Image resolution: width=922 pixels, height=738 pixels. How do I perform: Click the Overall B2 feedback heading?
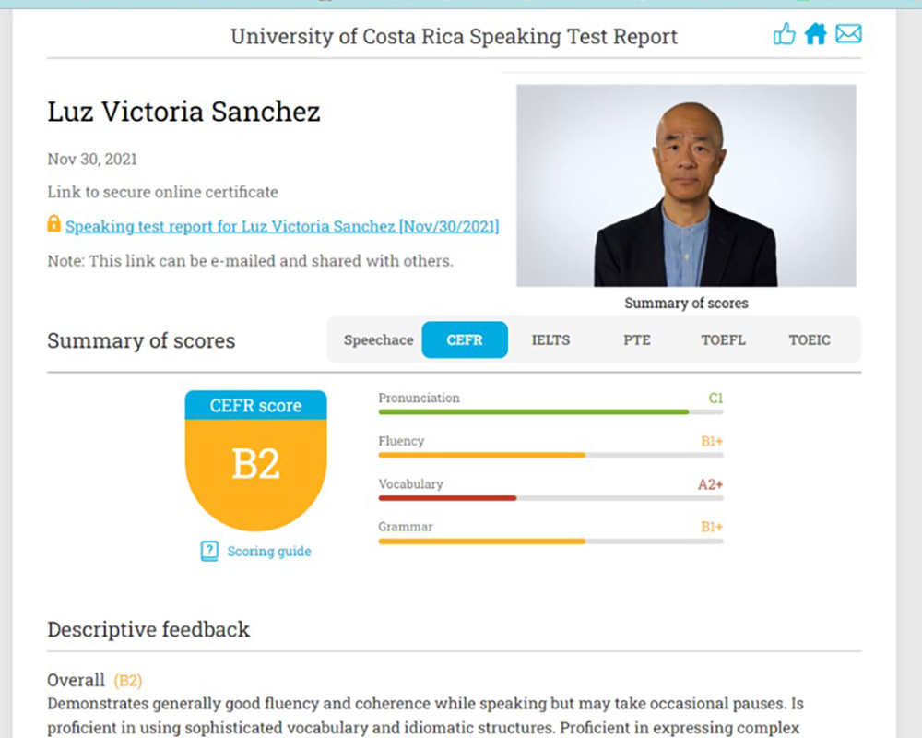[x=95, y=680]
